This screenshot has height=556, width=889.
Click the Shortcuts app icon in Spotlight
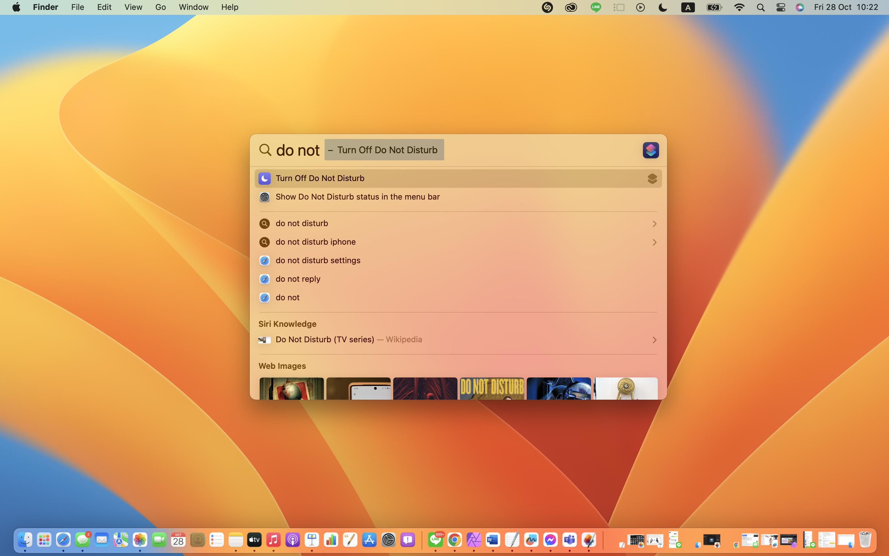tap(650, 150)
